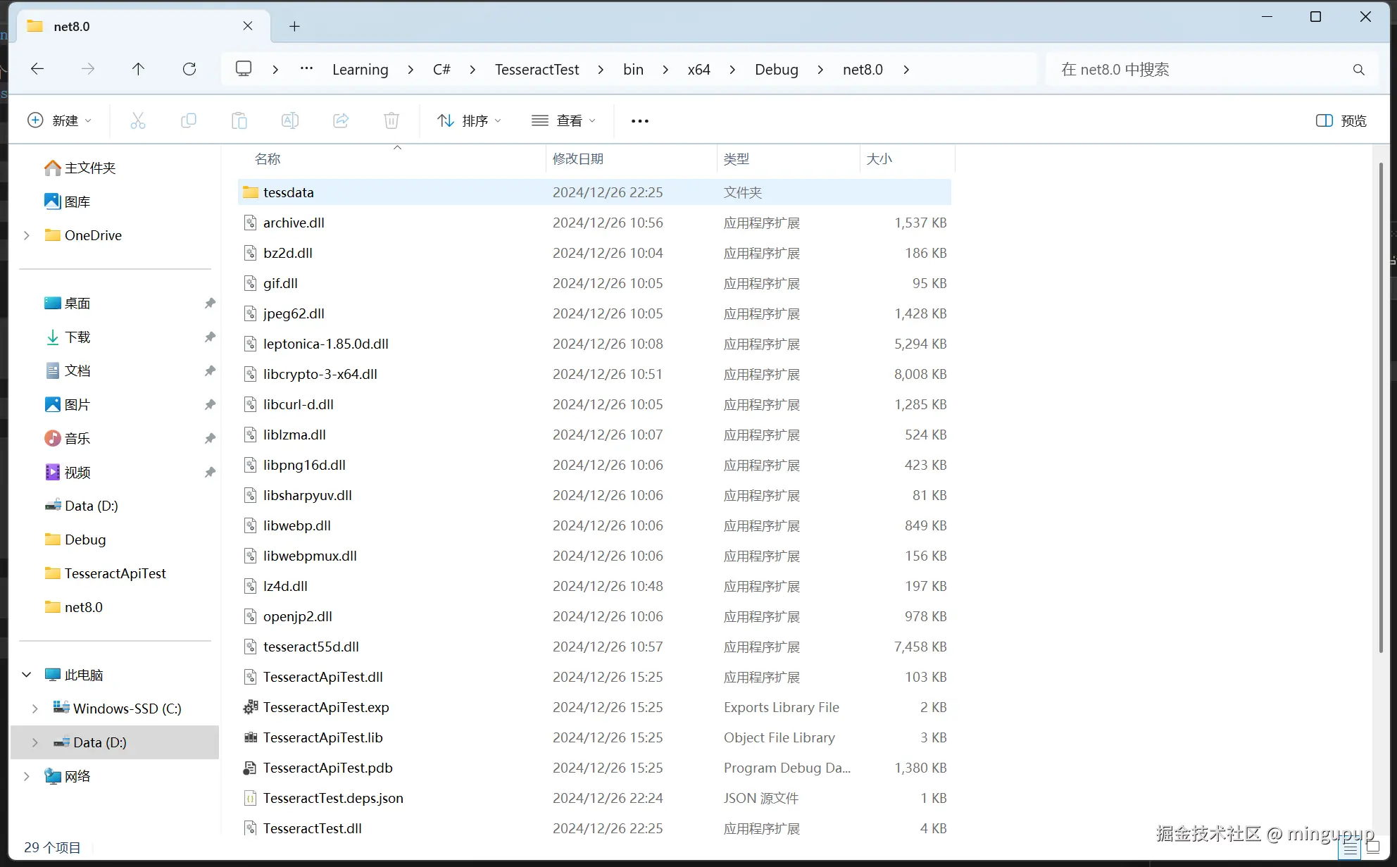Open the View dropdown menu

(563, 120)
